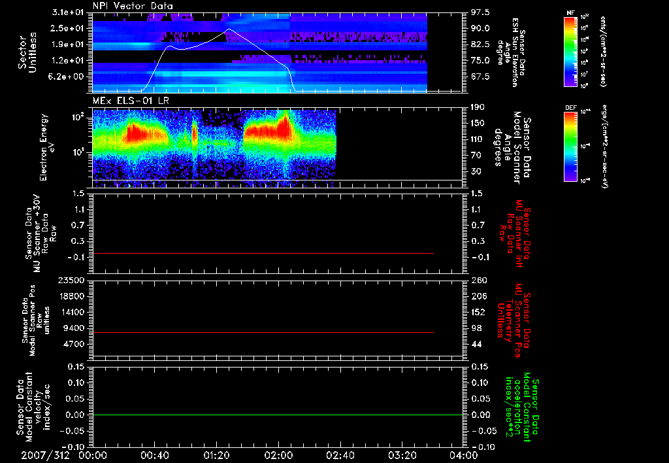Viewport: 669px width, 463px height.
Task: Click the 9400 scanner position tick label
Action: 74,328
